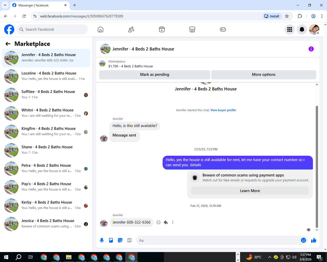Open the Jennifer conversation in the list

(46, 58)
